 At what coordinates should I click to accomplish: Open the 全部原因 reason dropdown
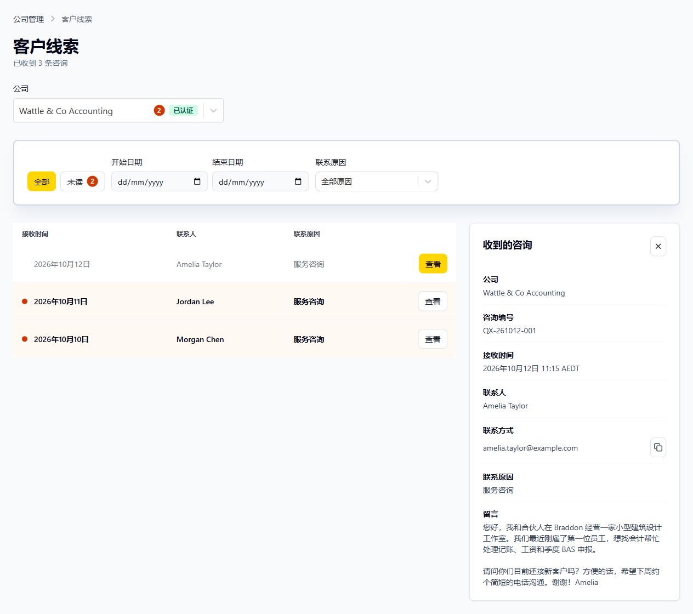377,181
